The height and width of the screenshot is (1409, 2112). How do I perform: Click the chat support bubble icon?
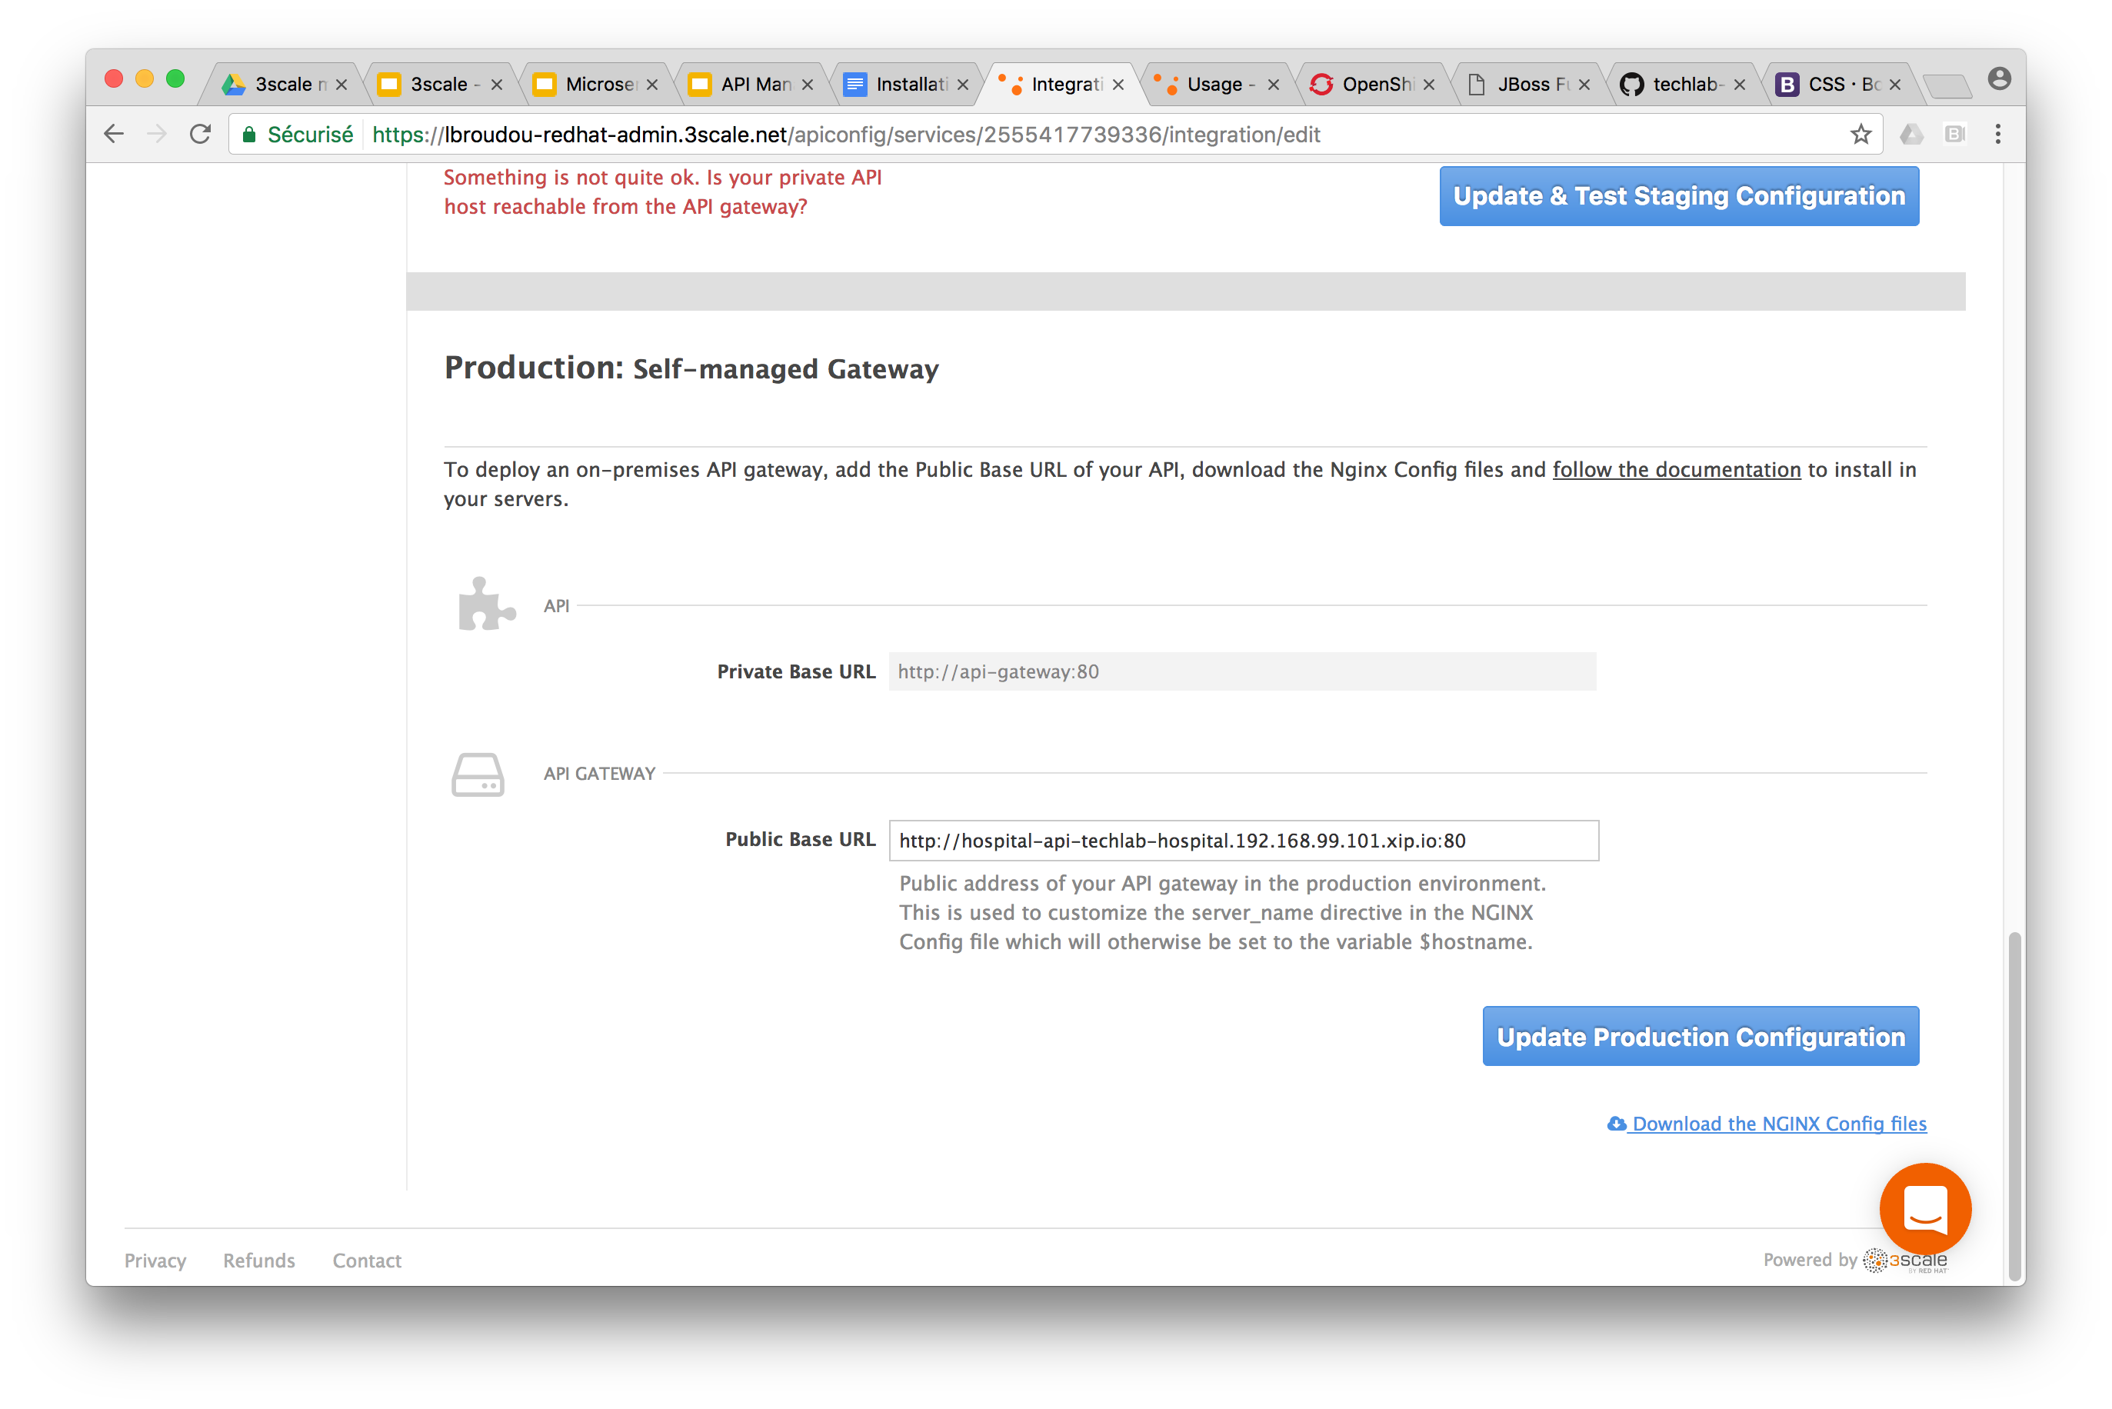1925,1211
